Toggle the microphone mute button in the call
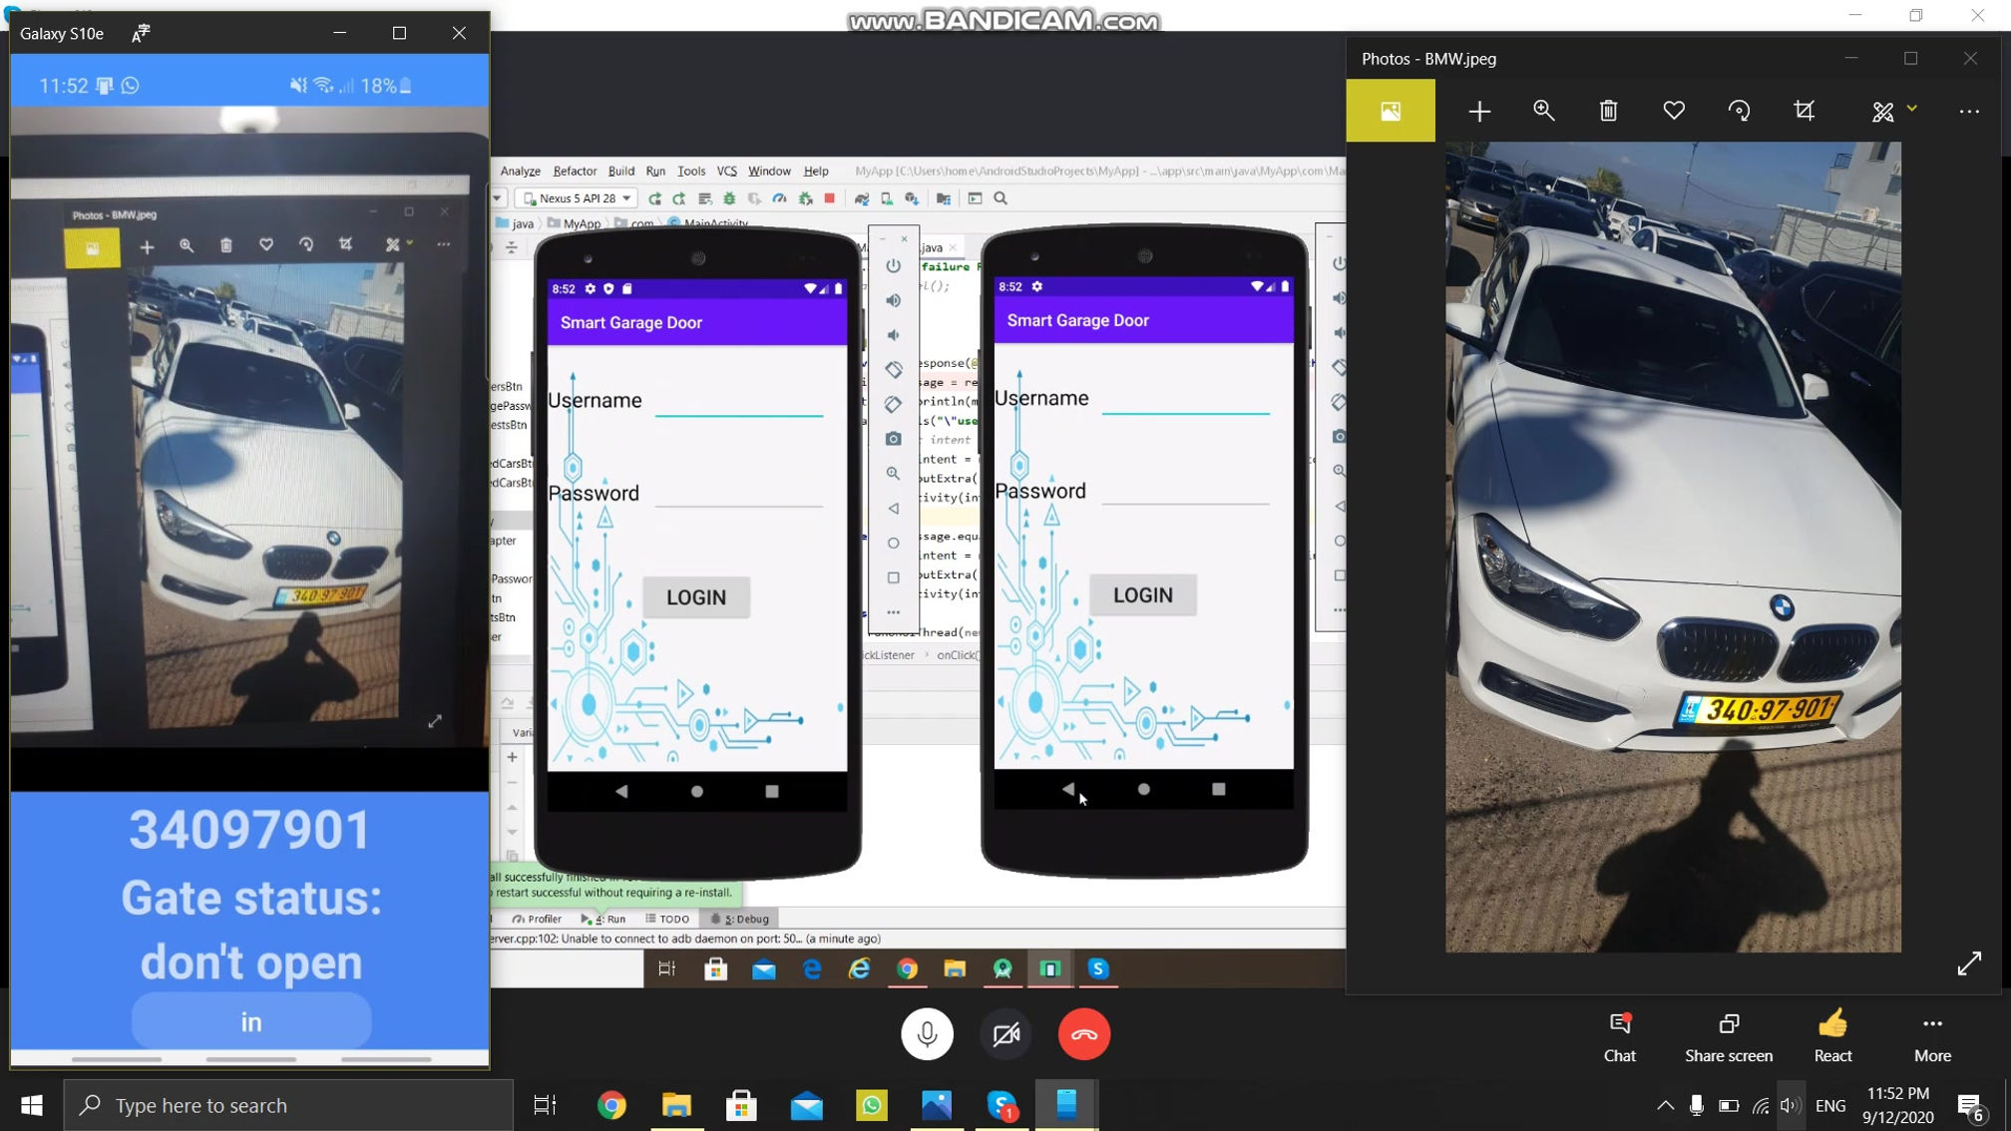Viewport: 2011px width, 1131px height. tap(927, 1034)
